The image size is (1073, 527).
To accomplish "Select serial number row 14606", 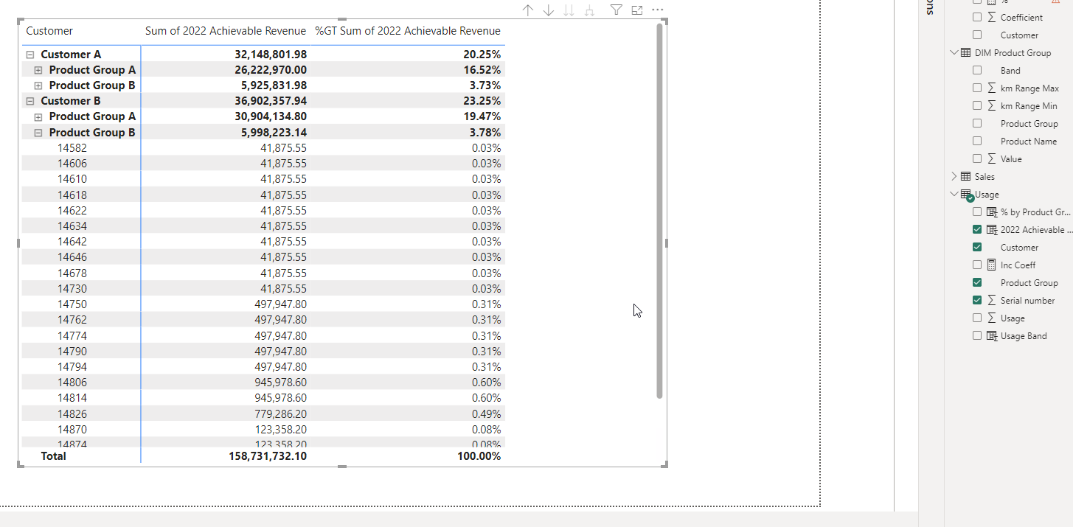I will point(72,164).
